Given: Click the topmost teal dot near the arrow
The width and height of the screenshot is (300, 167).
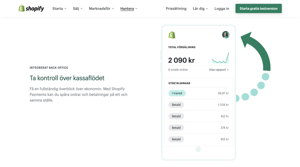Looking at the screenshot, I should (265, 77).
